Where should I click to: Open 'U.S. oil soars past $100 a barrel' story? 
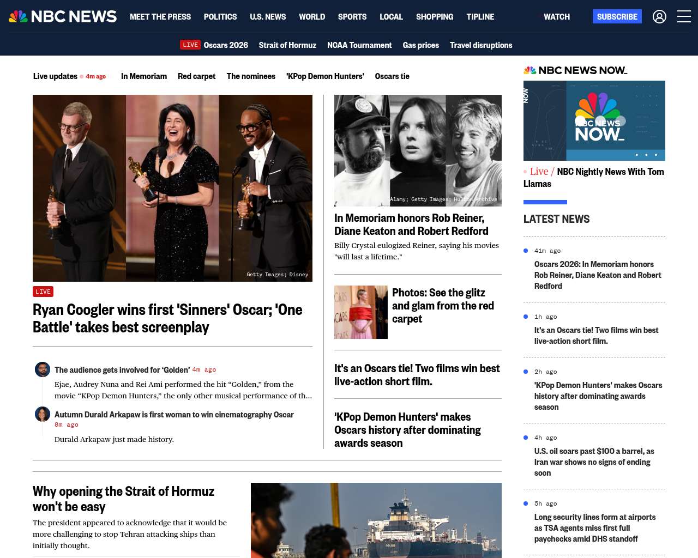pyautogui.click(x=594, y=462)
